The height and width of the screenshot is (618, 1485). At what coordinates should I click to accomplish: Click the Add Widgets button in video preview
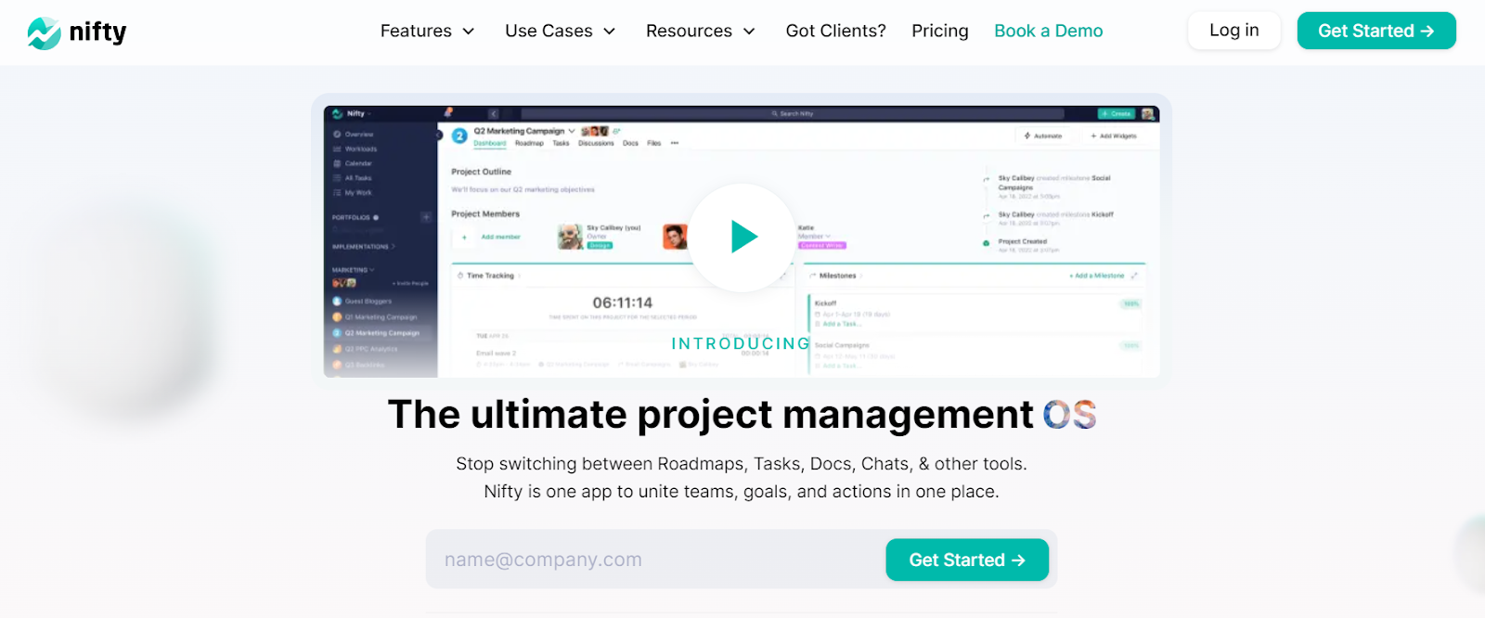tap(1113, 136)
